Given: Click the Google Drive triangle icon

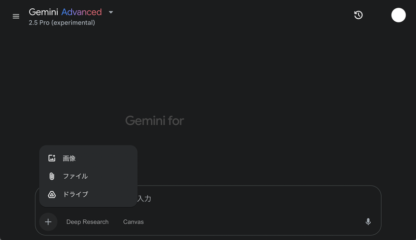Looking at the screenshot, I should point(51,195).
